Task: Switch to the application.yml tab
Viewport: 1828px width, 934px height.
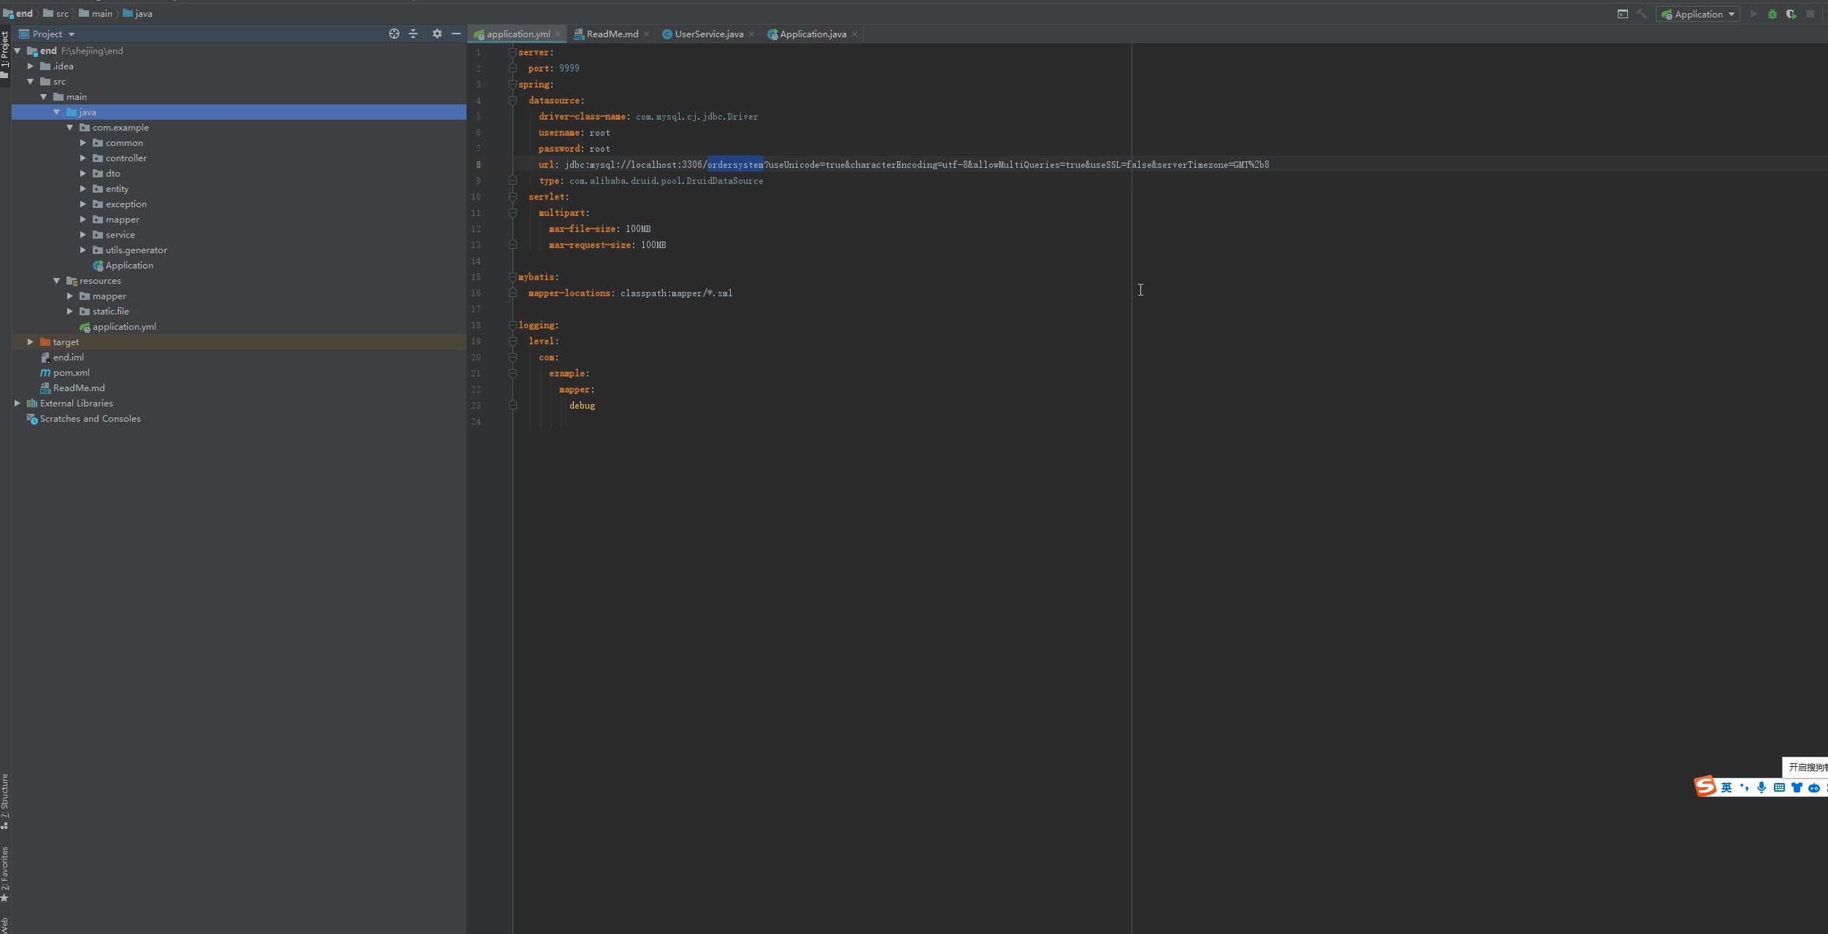Action: click(x=518, y=34)
